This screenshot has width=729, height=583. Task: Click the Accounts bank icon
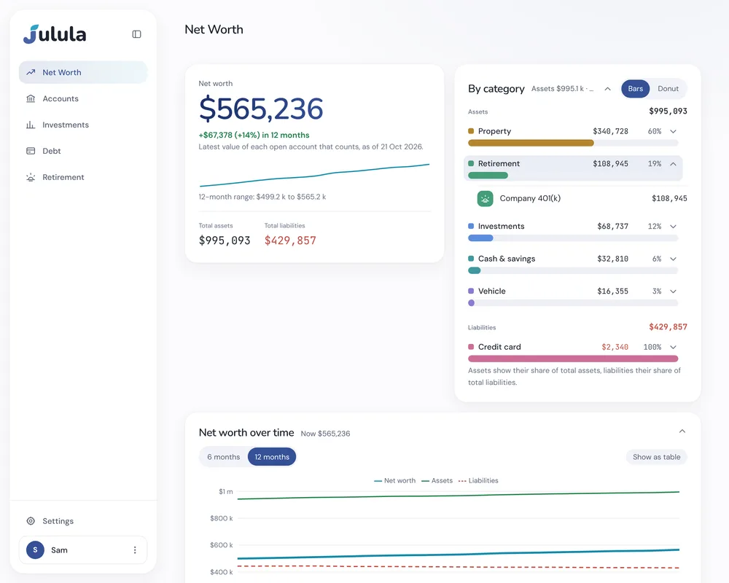click(x=31, y=98)
